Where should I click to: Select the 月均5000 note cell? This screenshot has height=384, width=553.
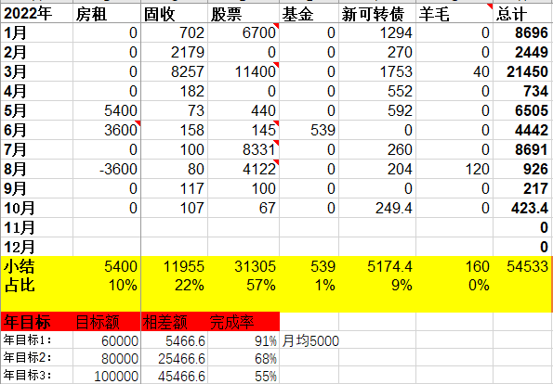coord(309,340)
